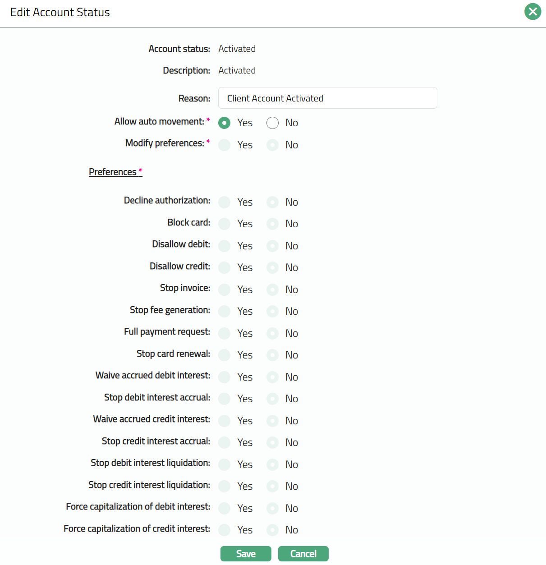Close the Edit Account Status dialog
546x565 pixels.
(532, 12)
